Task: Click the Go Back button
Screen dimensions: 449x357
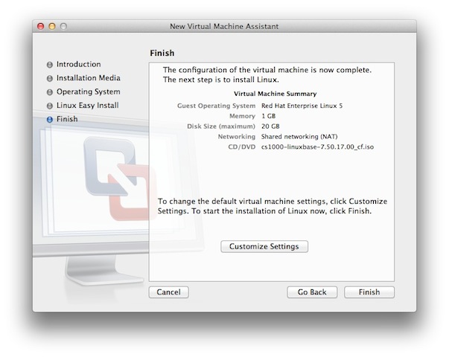Action: click(312, 292)
